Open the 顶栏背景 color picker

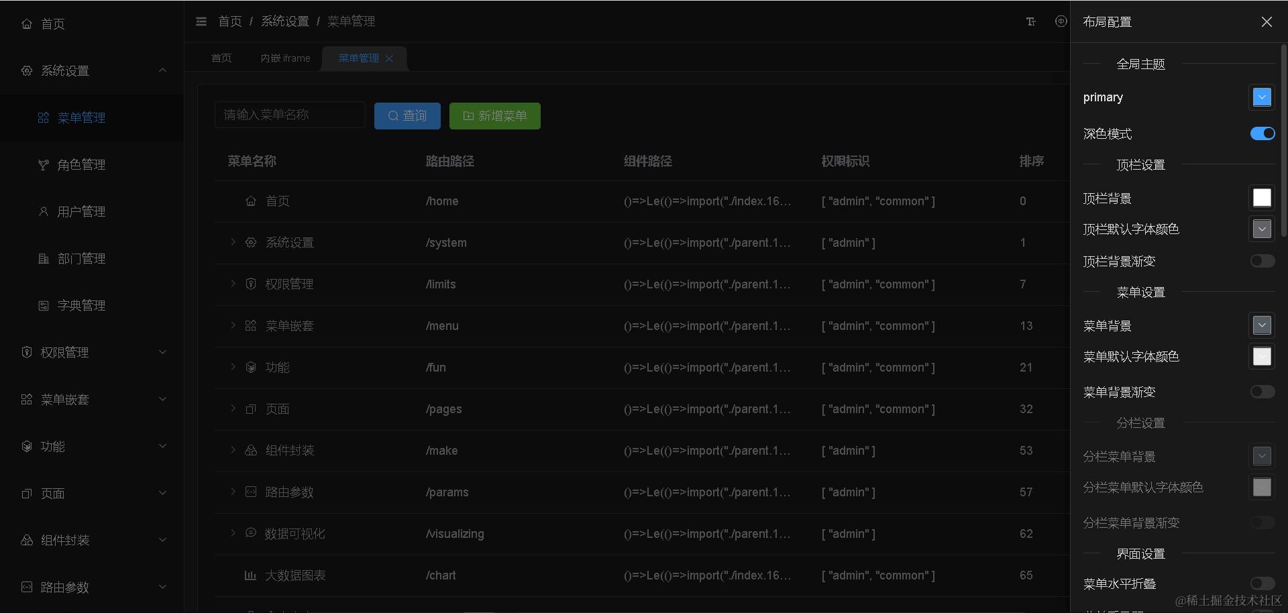pyautogui.click(x=1262, y=198)
